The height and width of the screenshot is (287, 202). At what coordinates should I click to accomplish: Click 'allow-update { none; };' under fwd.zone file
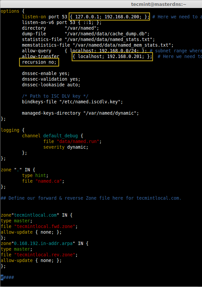[x=31, y=232]
